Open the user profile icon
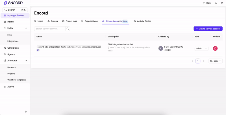Image resolution: width=226 pixels, height=115 pixels. click(222, 3)
